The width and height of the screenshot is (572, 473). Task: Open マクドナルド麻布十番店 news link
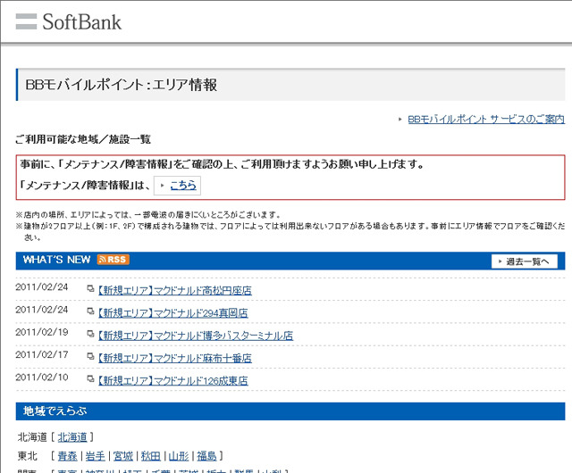(x=175, y=358)
